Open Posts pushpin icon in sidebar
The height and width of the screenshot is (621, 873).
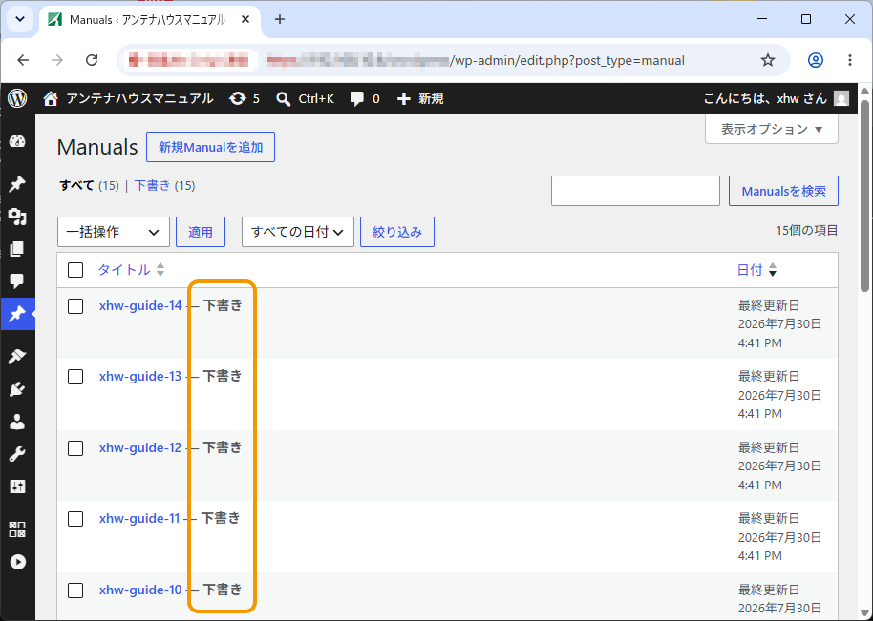[x=17, y=183]
